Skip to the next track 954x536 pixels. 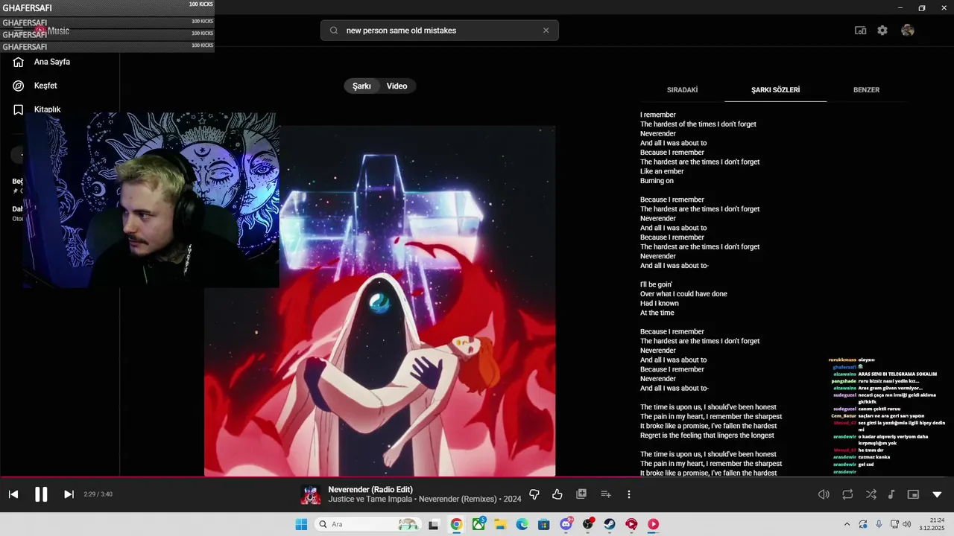69,494
